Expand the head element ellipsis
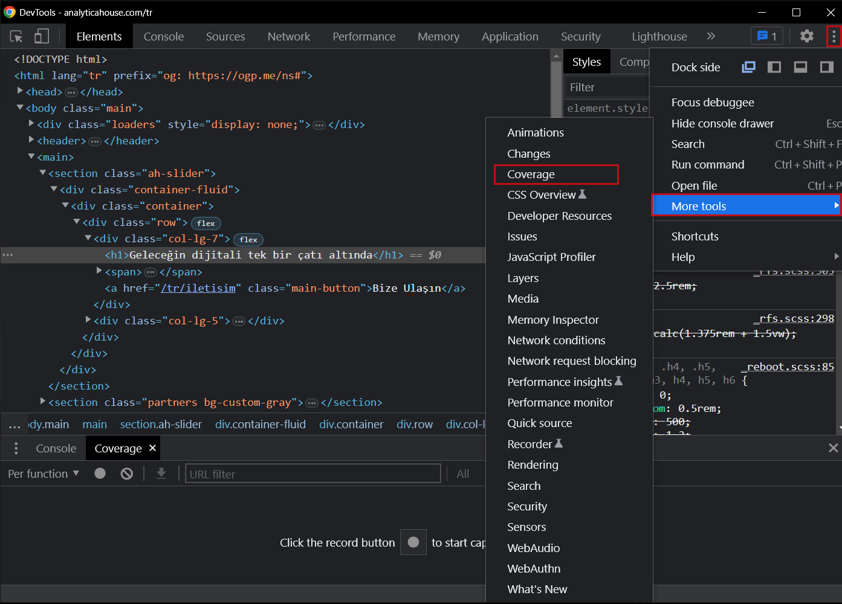 71,92
